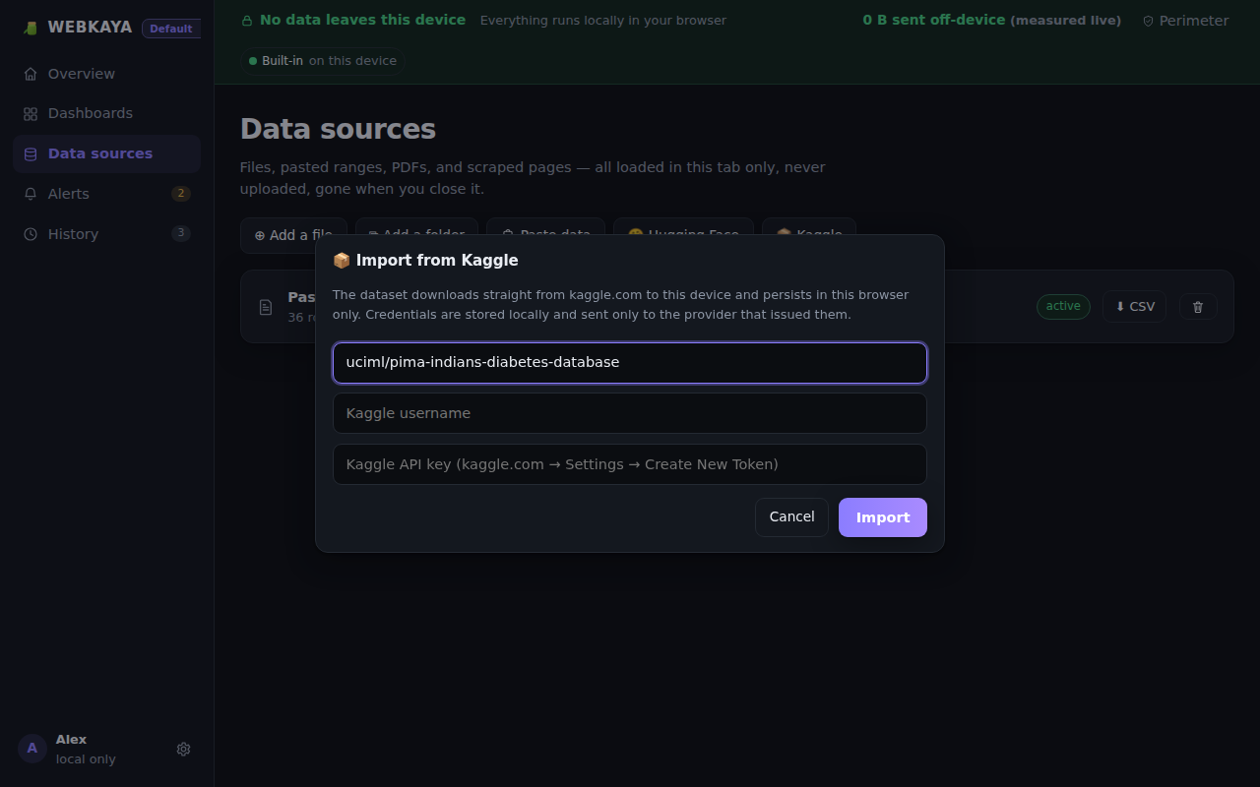Click the data source file icon
Viewport: 1260px width, 787px height.
click(266, 307)
